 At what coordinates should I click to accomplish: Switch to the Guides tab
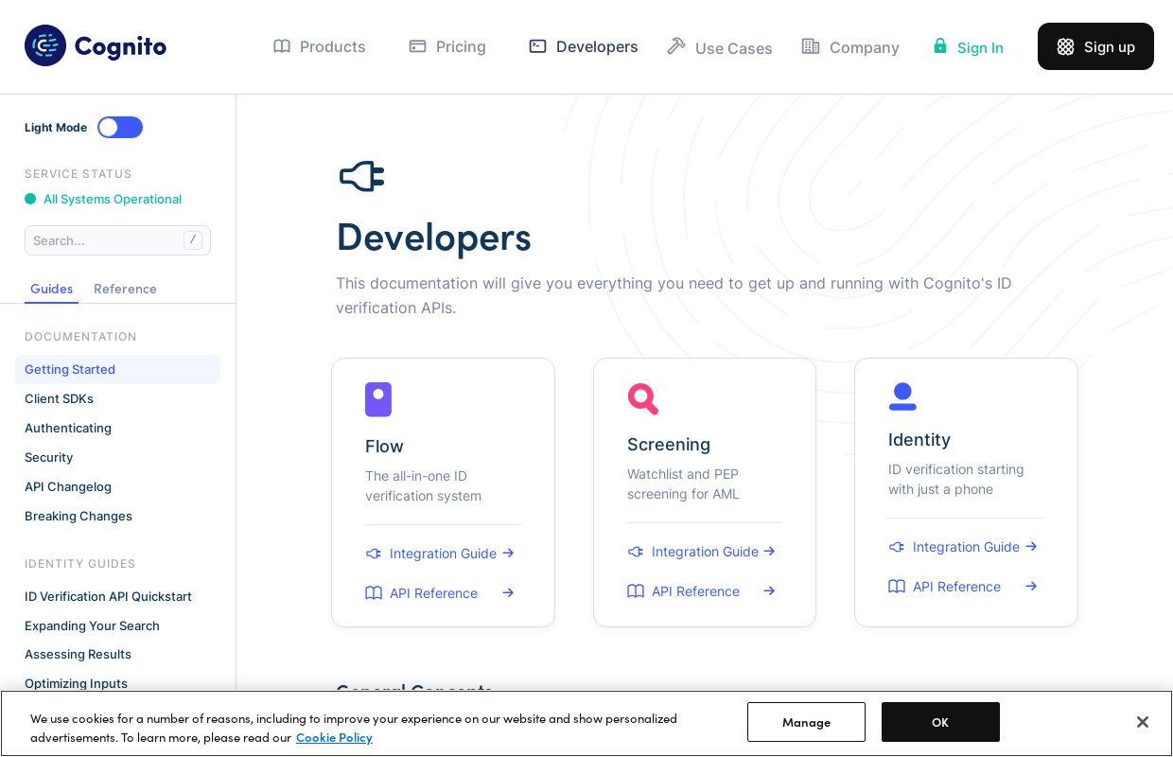click(51, 289)
